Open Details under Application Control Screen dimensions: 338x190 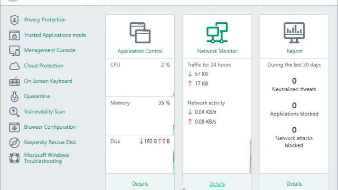pos(140,184)
